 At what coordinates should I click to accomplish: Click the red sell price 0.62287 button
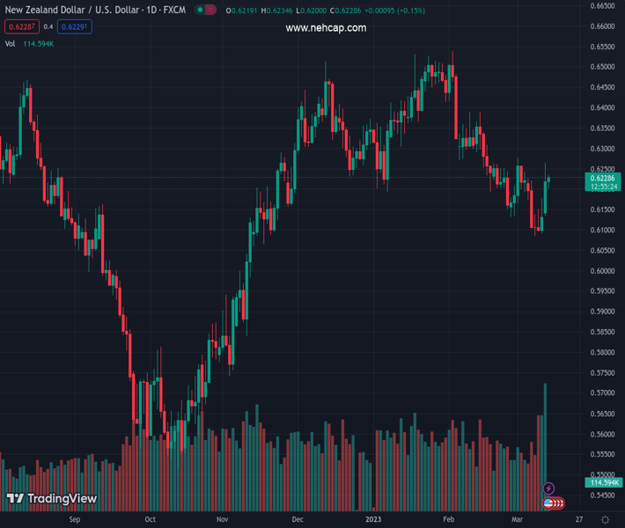coord(20,26)
